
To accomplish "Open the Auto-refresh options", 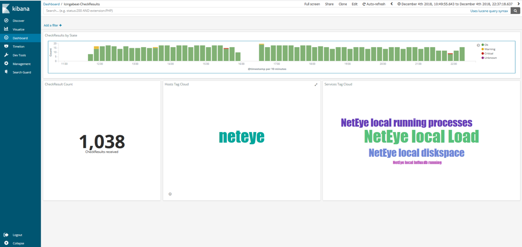I will point(374,4).
